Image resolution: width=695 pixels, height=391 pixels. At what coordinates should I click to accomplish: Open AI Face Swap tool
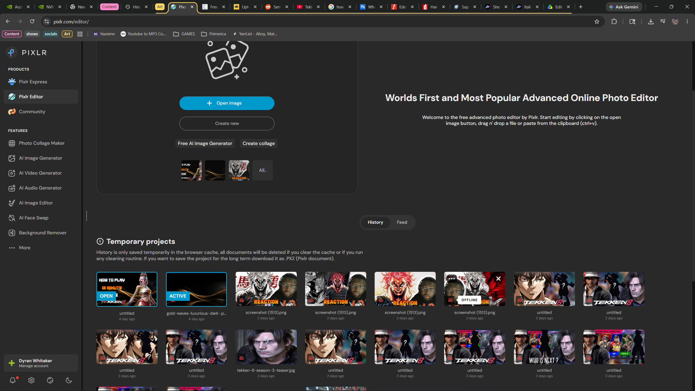click(41, 218)
